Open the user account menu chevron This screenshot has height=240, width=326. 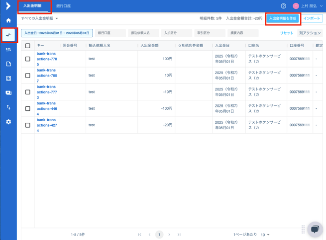point(321,6)
